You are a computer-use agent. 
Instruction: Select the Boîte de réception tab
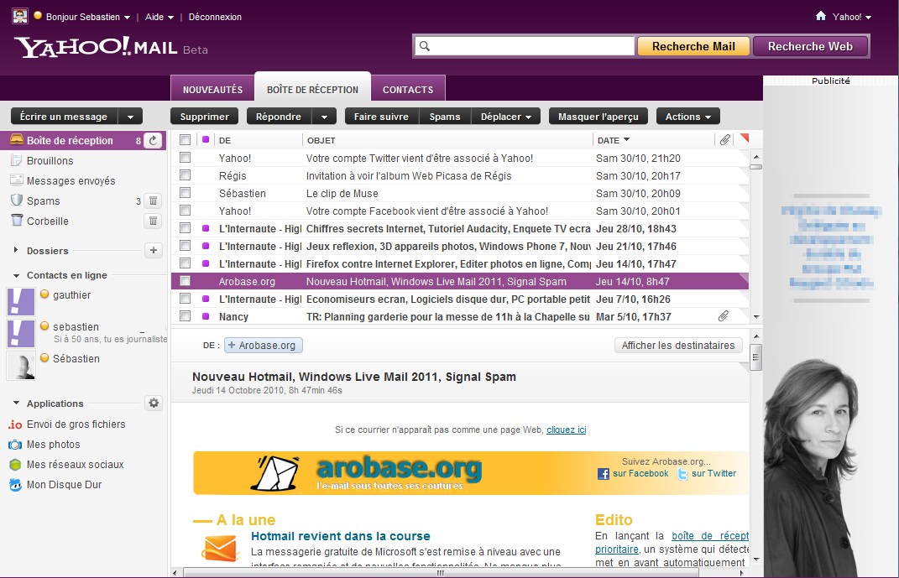pos(312,87)
